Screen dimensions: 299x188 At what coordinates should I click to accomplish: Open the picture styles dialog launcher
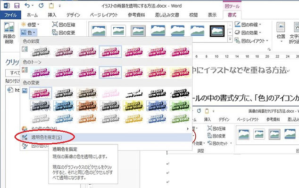tap(269, 49)
